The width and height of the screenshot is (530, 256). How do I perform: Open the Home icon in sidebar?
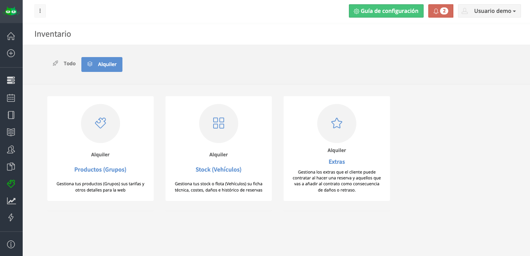(11, 36)
